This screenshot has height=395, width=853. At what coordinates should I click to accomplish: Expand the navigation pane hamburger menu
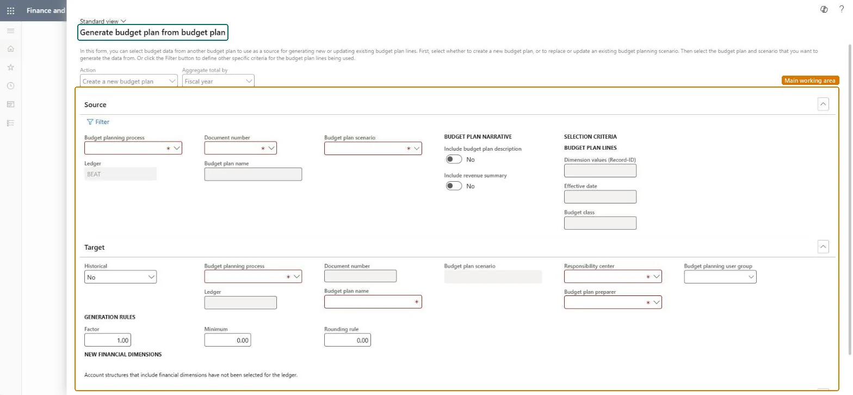click(10, 30)
